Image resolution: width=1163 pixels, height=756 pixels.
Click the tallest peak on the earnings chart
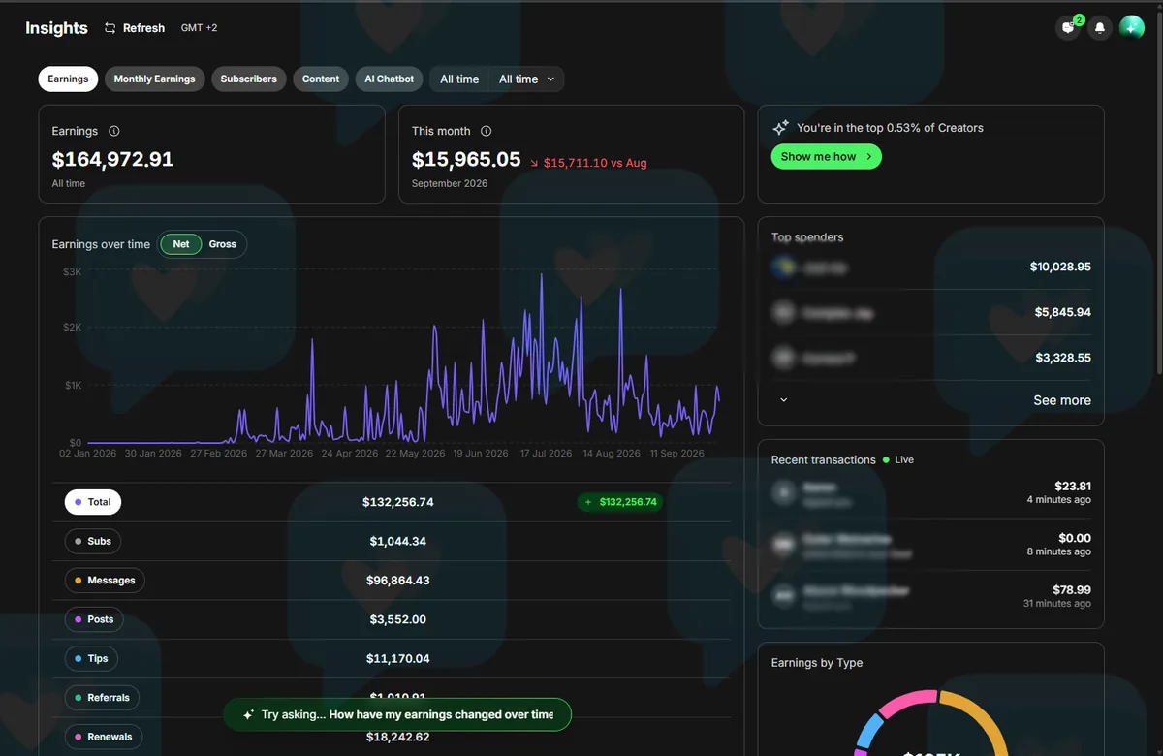pos(541,275)
